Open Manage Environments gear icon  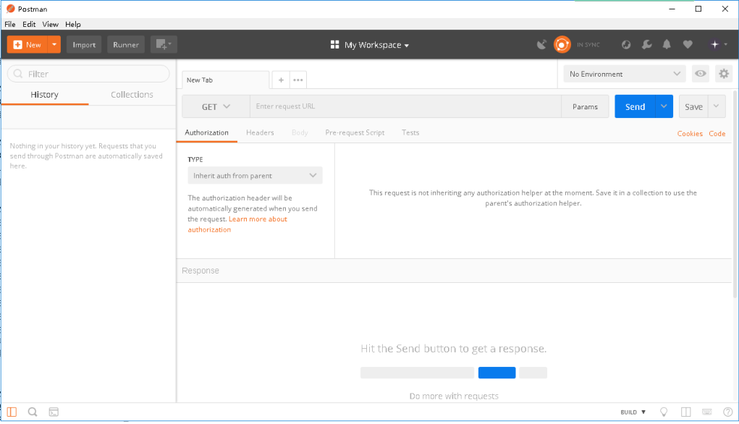723,74
